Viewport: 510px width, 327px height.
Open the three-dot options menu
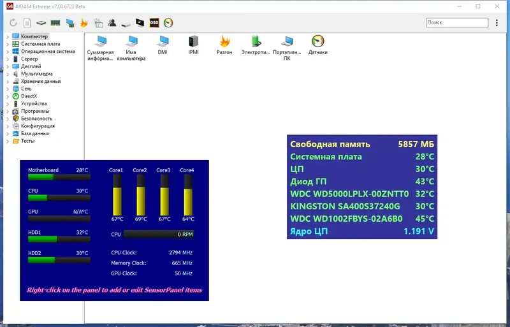point(497,22)
